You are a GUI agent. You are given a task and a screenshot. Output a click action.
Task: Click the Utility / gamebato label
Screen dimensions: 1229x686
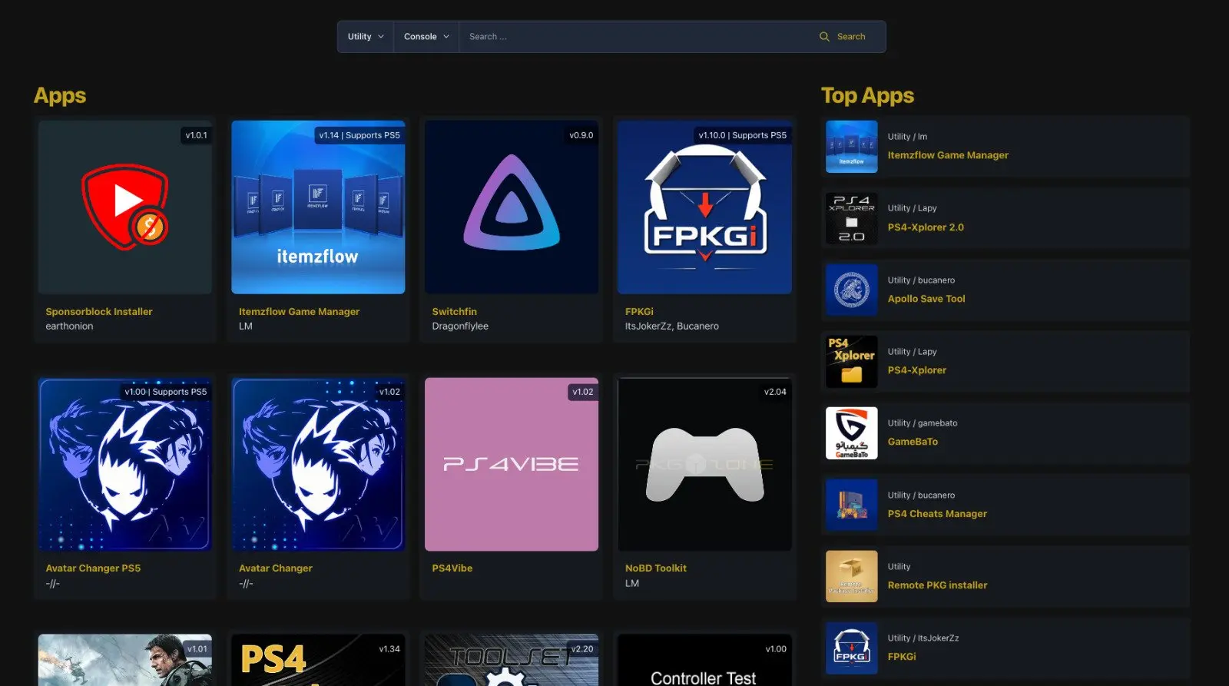coord(923,423)
